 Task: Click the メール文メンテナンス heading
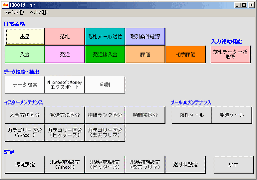[191, 102]
